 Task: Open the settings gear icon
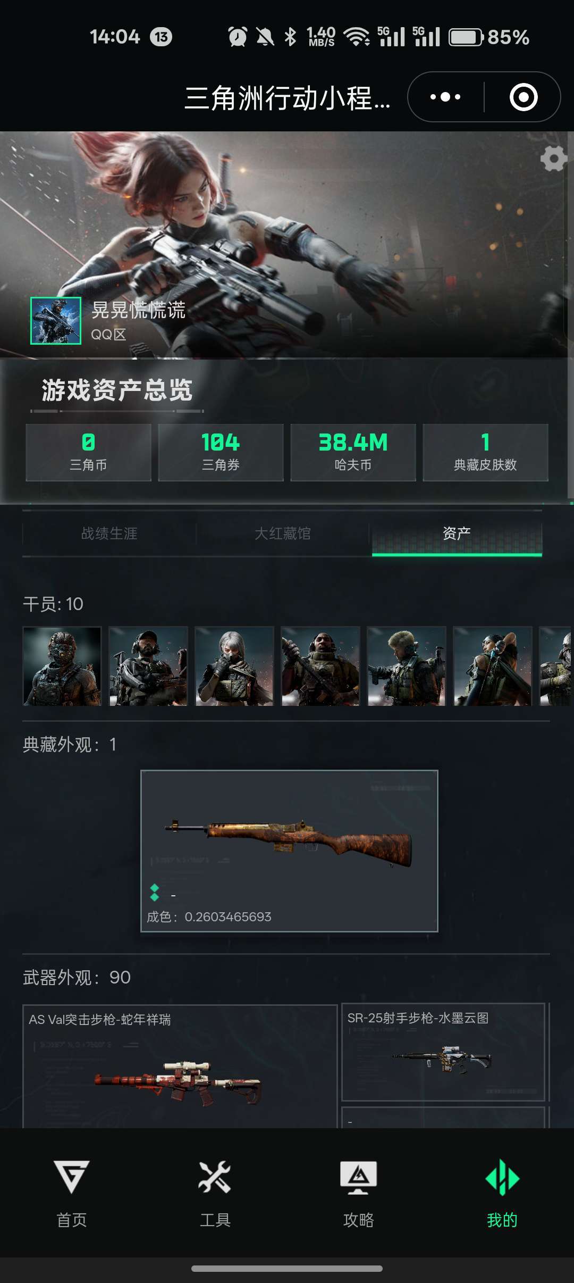point(554,159)
